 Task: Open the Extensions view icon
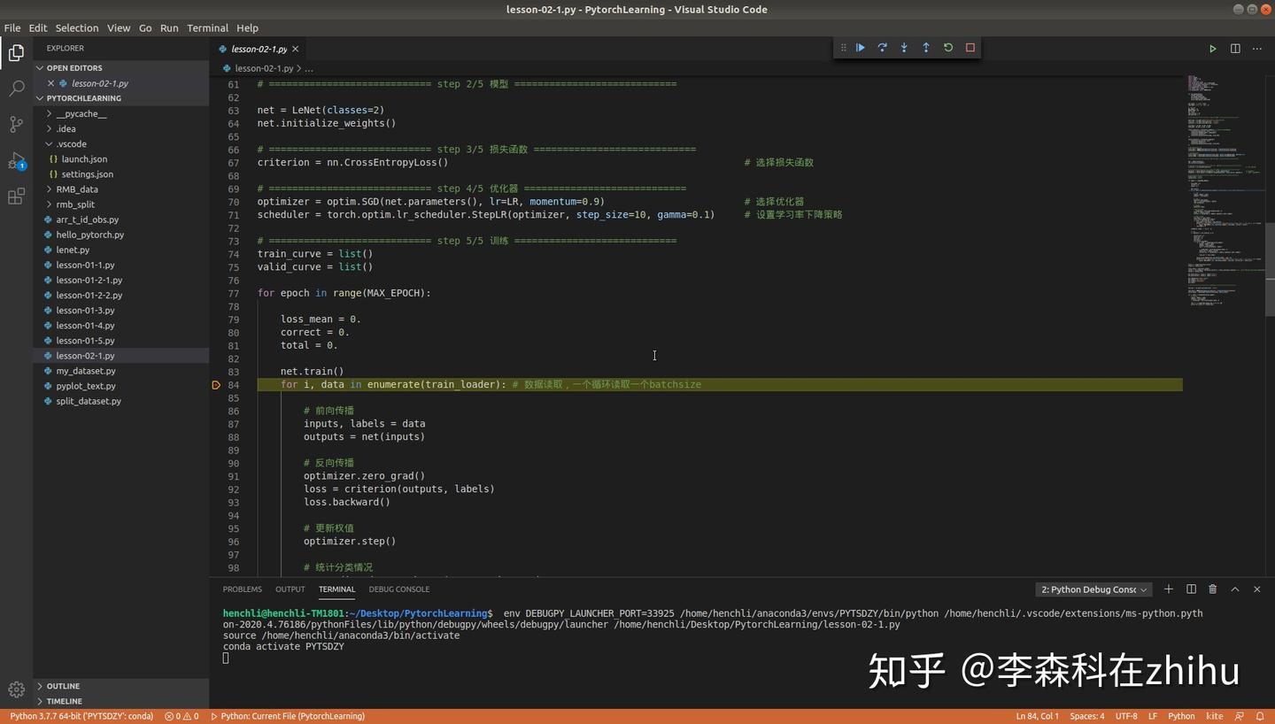pyautogui.click(x=16, y=196)
